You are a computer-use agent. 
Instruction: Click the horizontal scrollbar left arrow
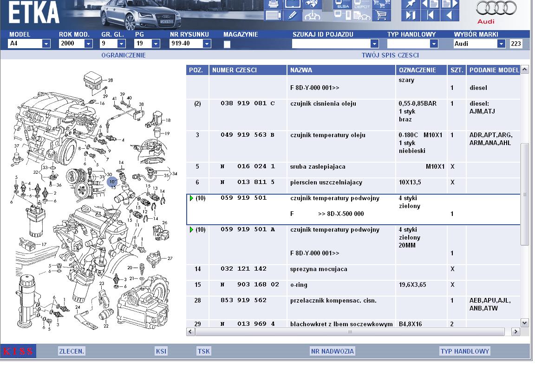(190, 331)
